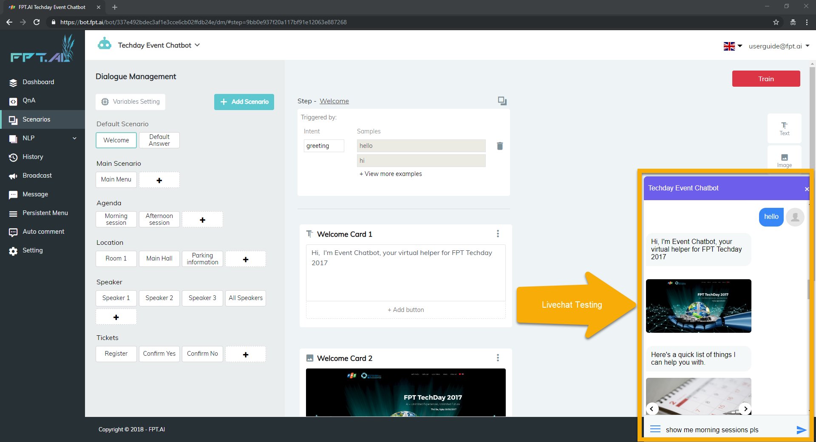
Task: Click the FPT.AI logo
Action: [x=42, y=49]
